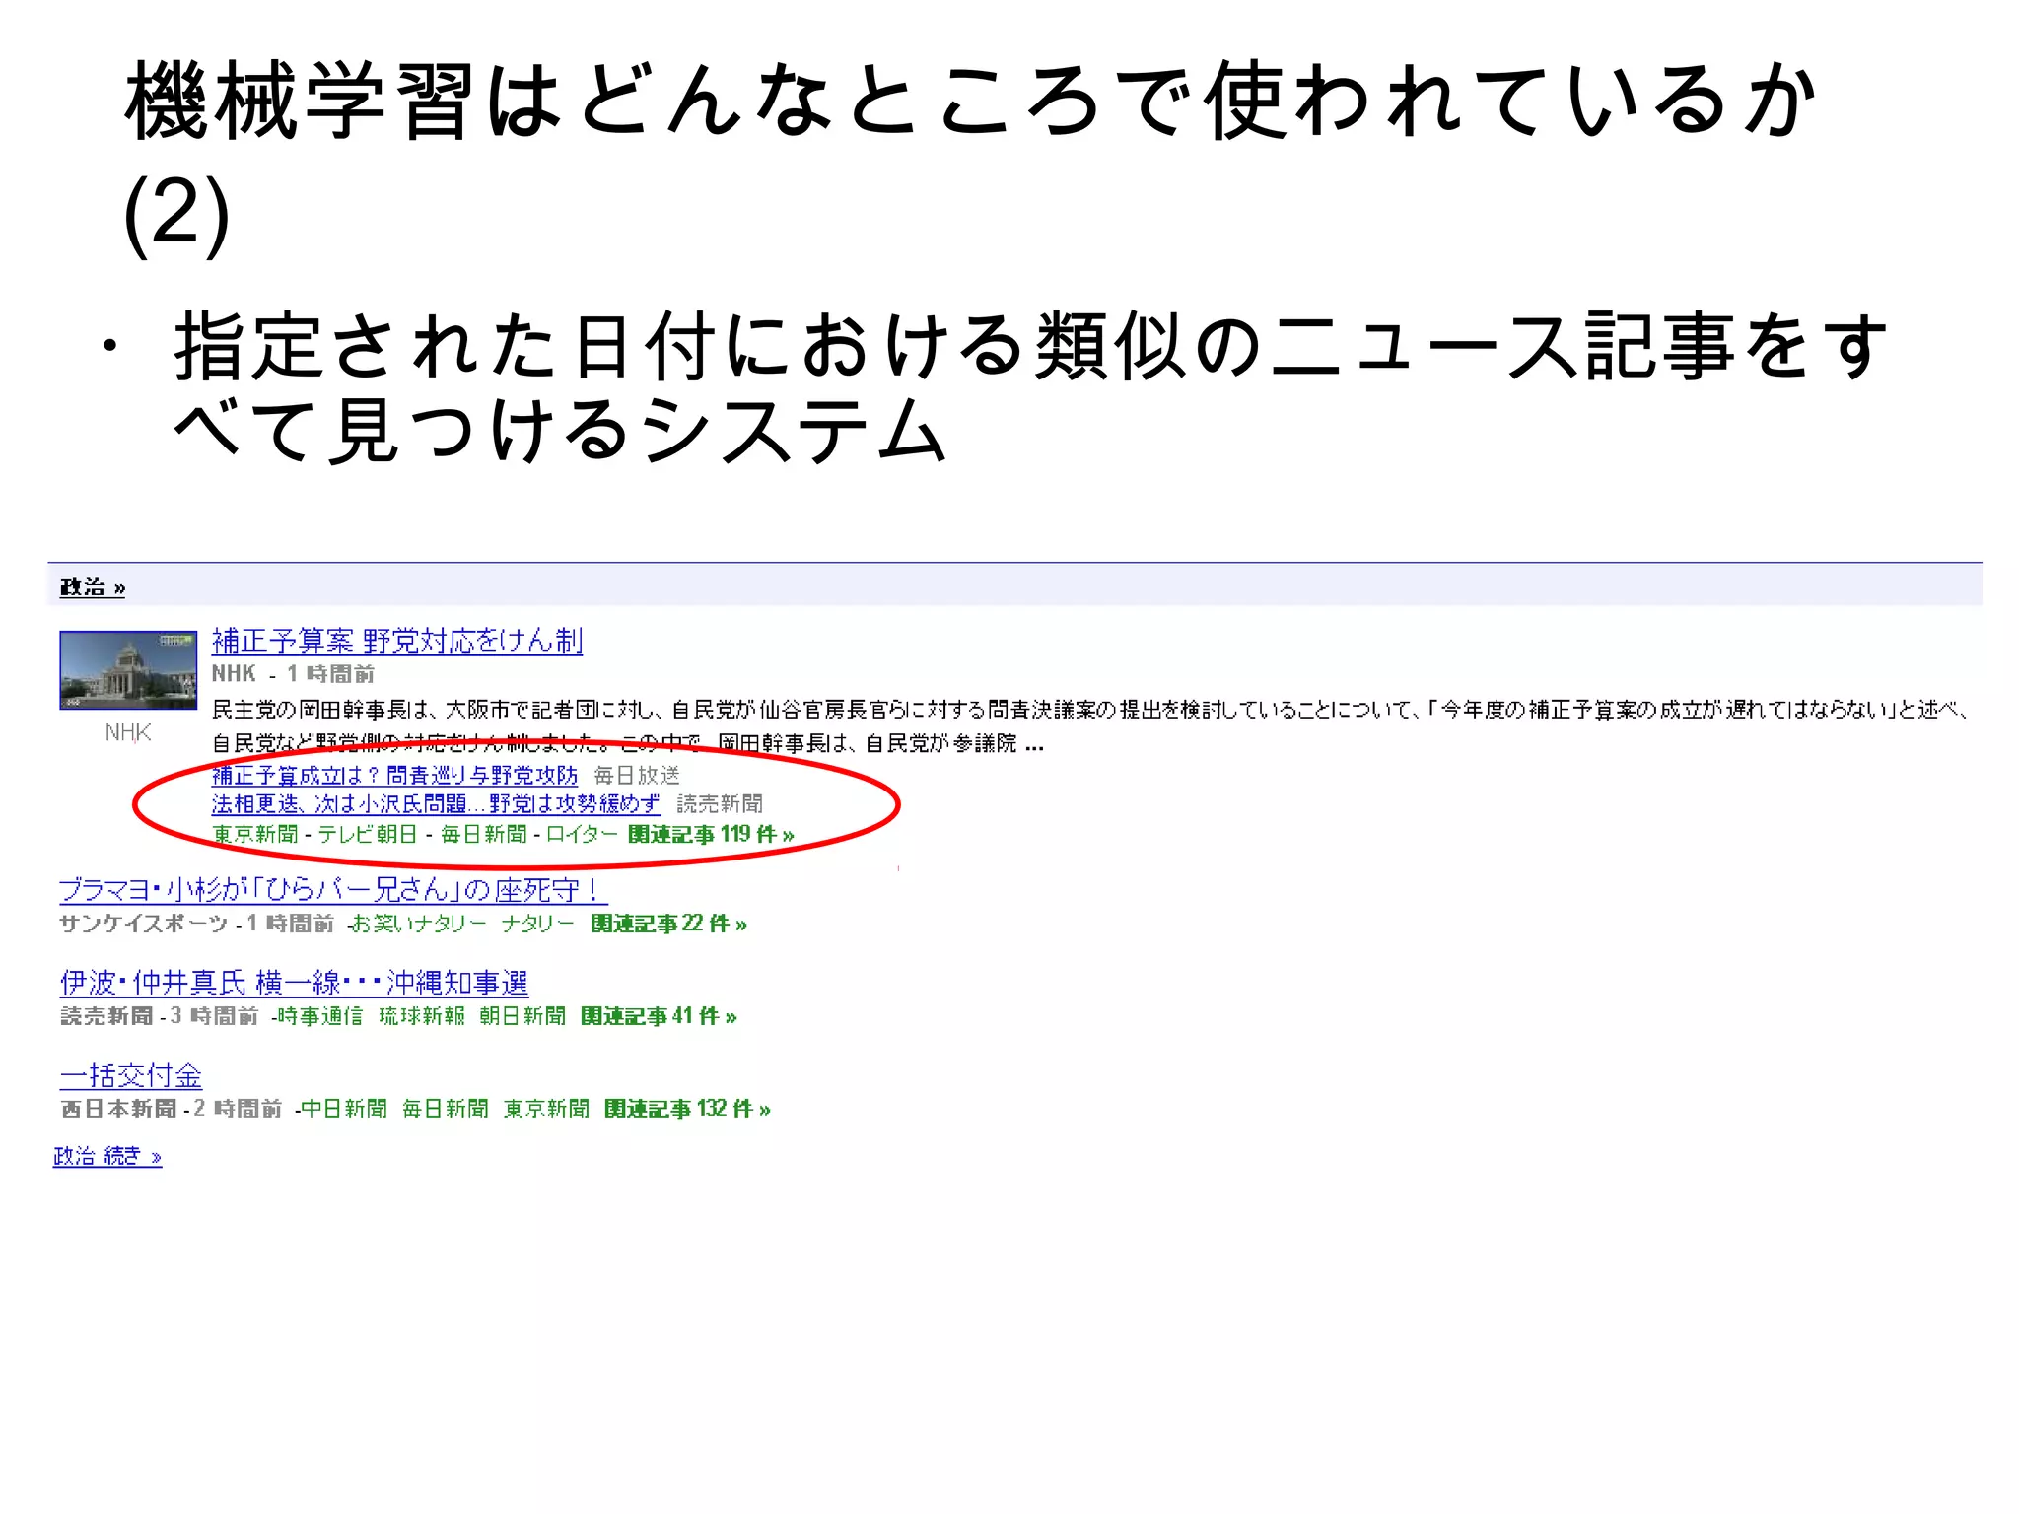Viewport: 2019px width, 1514px height.
Task: Open headline 伊波・仲井真氏 横一線…沖縄知事選
Action: [294, 983]
